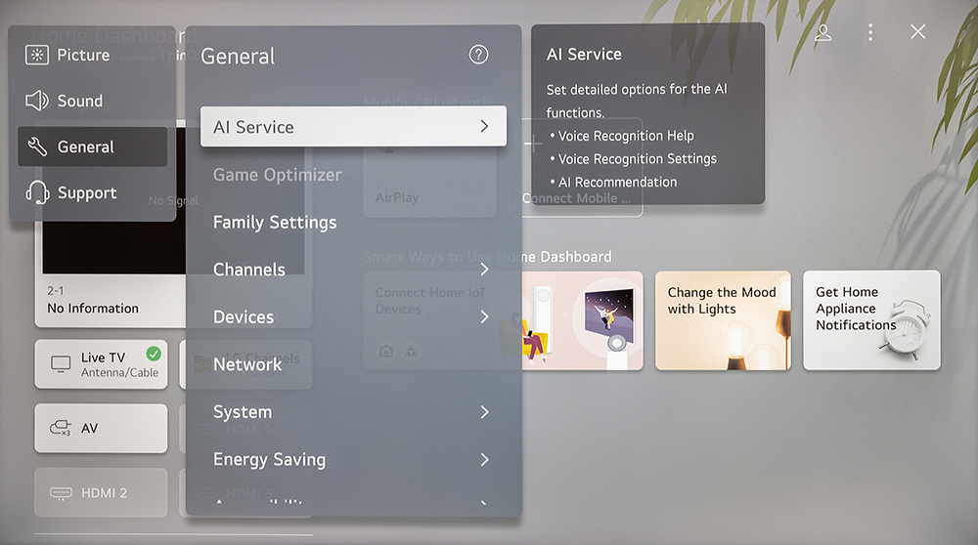Image resolution: width=978 pixels, height=545 pixels.
Task: Expand the Channels chevron arrow
Action: tap(485, 269)
